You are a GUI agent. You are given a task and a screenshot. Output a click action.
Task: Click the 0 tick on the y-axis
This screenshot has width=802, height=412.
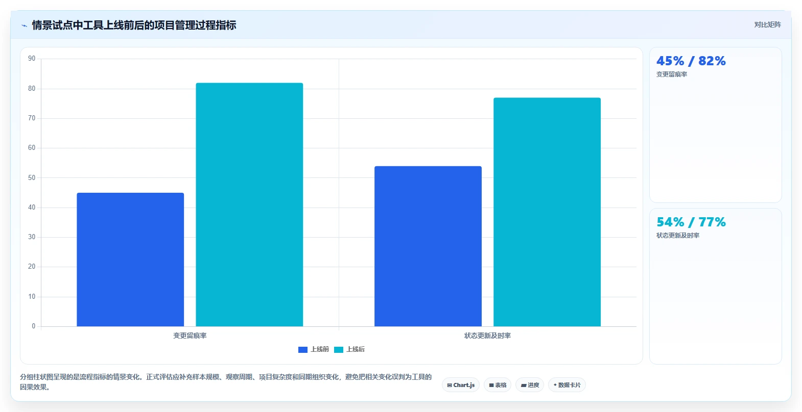click(x=34, y=326)
